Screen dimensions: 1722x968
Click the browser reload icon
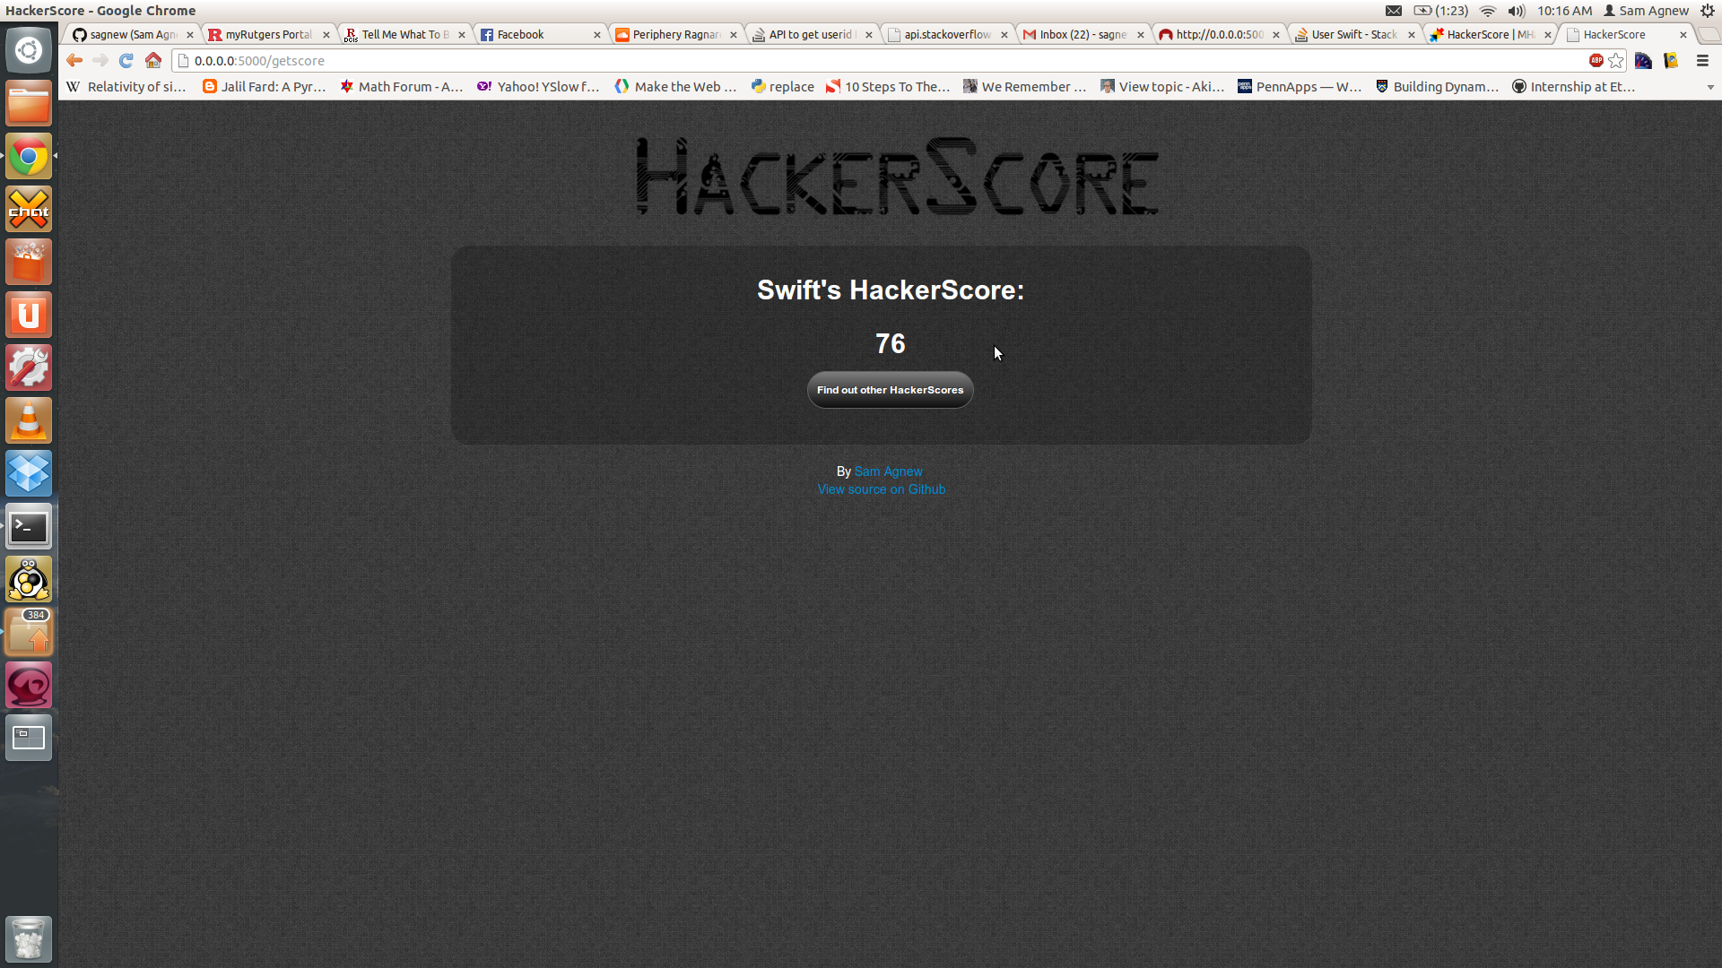click(126, 61)
